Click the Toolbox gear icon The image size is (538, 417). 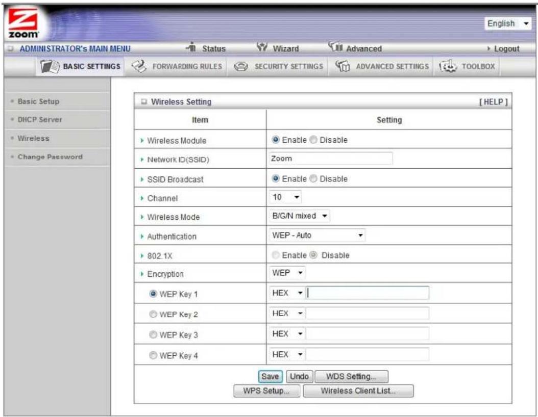[448, 66]
